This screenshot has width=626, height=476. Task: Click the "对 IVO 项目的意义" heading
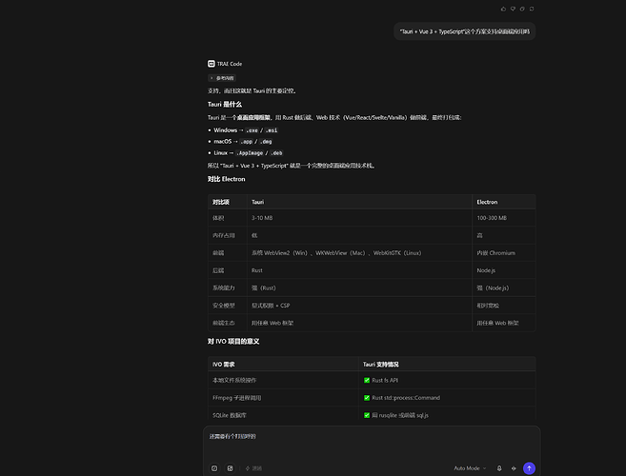click(x=233, y=342)
